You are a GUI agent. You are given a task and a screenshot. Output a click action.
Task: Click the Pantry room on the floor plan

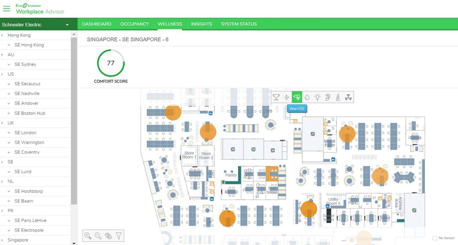click(x=231, y=175)
